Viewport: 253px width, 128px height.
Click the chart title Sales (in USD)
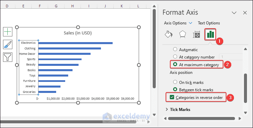[78, 33]
